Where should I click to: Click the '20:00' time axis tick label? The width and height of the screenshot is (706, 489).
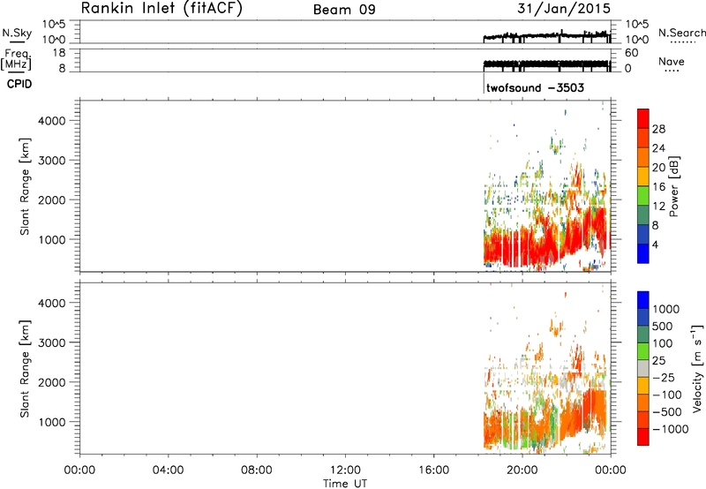(522, 470)
